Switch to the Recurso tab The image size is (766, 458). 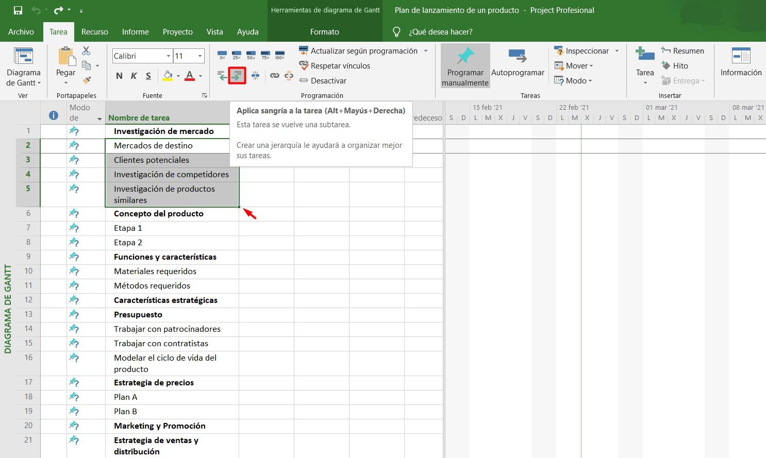coord(95,32)
